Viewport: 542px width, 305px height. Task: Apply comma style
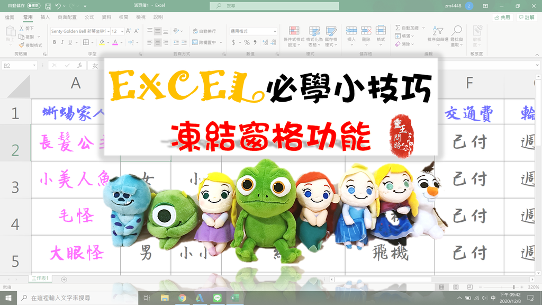point(255,42)
